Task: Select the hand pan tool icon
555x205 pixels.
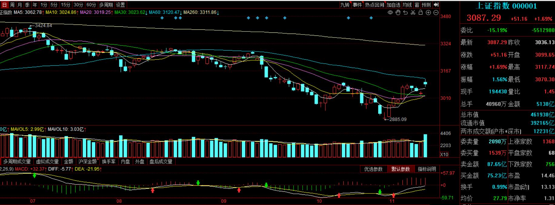Action: click(398, 12)
